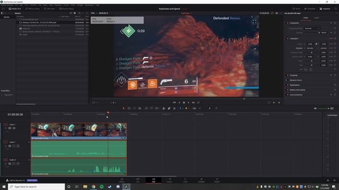This screenshot has width=339, height=190.
Task: Toggle the Stabilization section switch
Action: 287,85
